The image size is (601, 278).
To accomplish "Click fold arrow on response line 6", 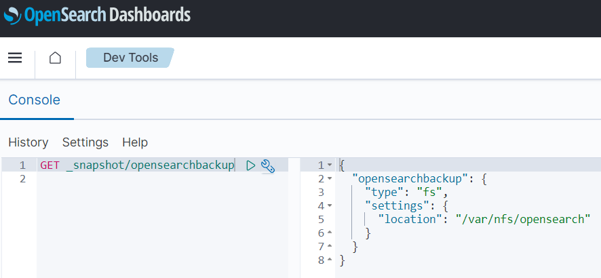I will click(330, 233).
